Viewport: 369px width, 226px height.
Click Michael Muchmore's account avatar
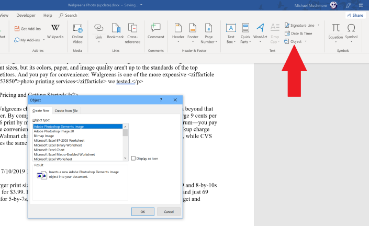click(333, 5)
